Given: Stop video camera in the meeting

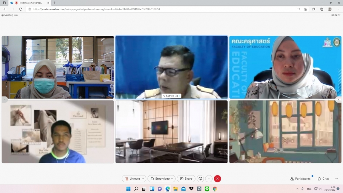Looking at the screenshot, I should tap(160, 179).
